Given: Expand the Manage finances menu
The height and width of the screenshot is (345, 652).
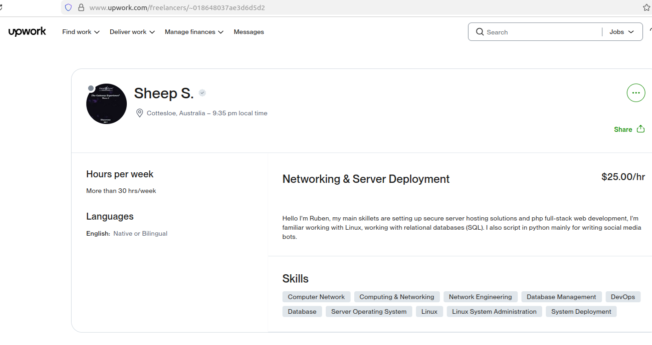Looking at the screenshot, I should coord(194,32).
